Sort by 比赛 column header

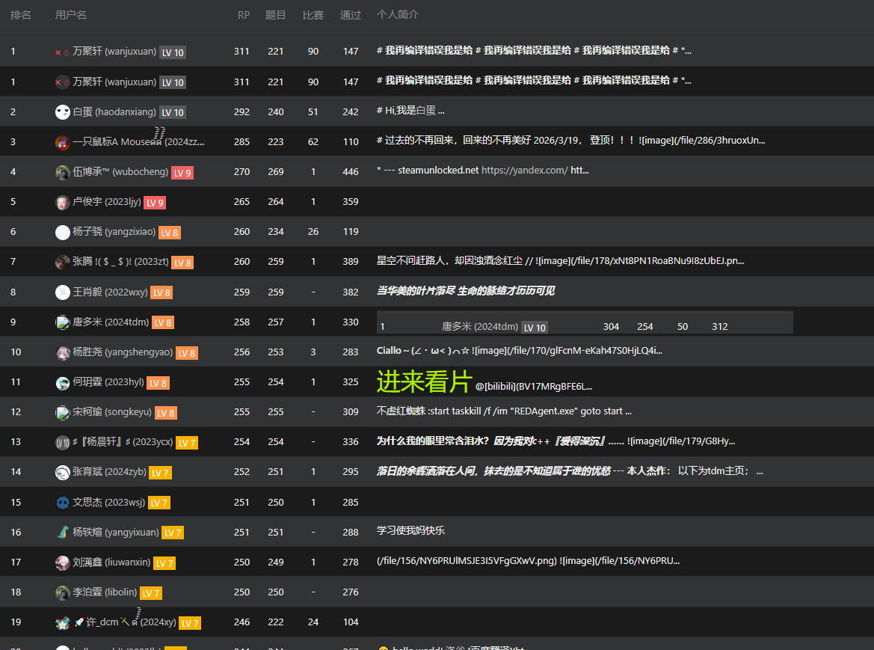[313, 15]
